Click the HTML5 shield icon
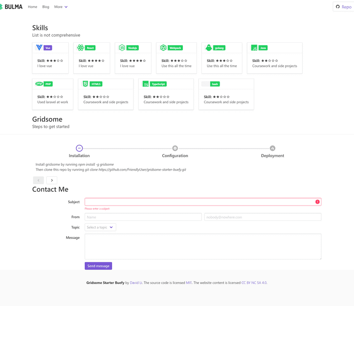This screenshot has height=354, width=354. tap(85, 84)
